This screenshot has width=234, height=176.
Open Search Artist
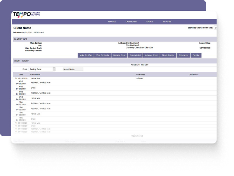pyautogui.click(x=135, y=55)
